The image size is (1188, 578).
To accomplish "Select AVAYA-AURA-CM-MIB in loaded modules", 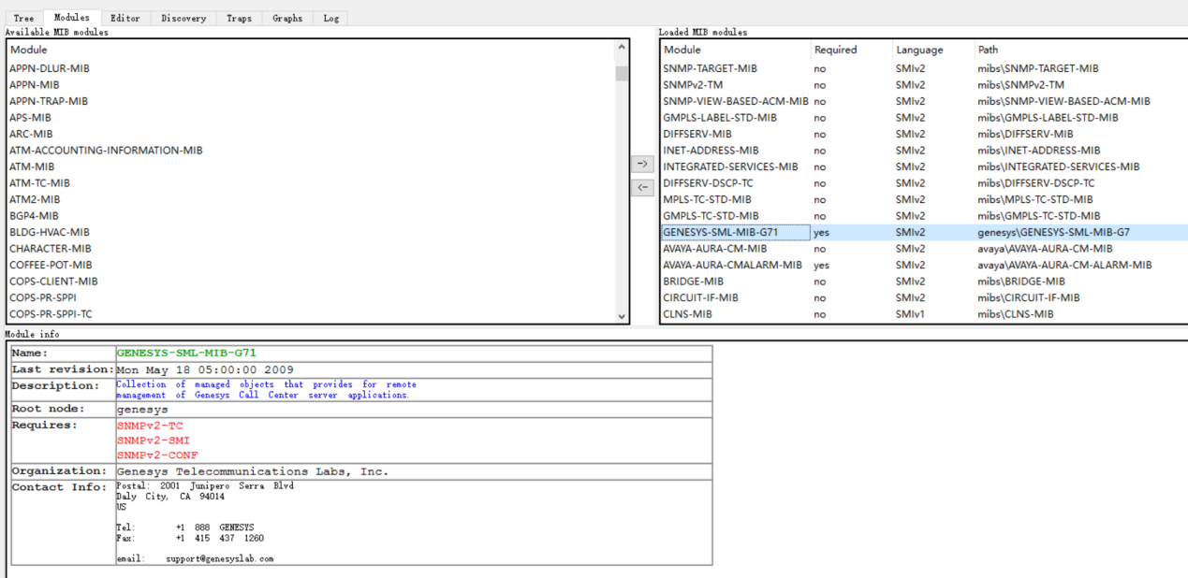I will (714, 249).
